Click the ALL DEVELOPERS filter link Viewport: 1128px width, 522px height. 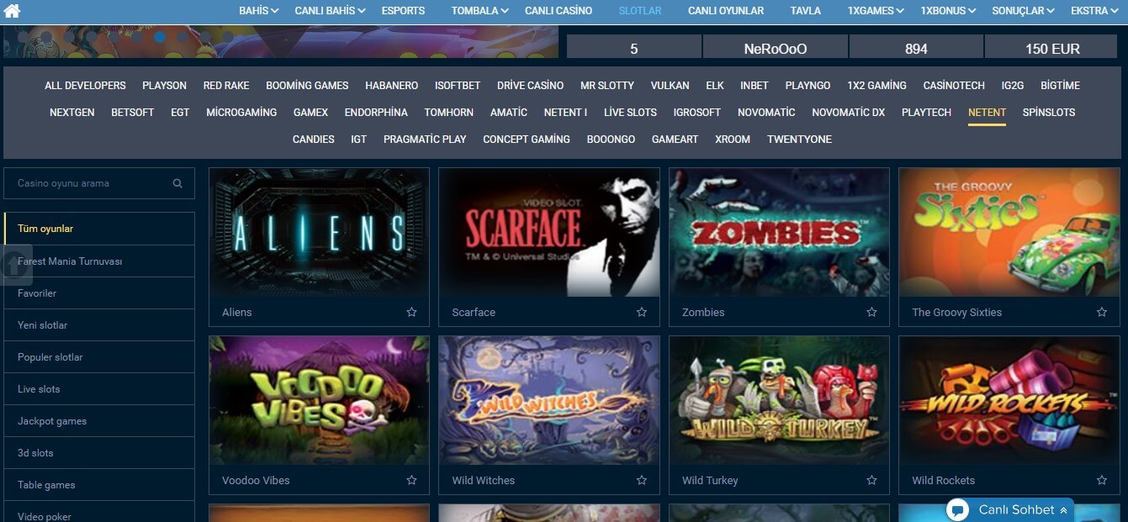[83, 85]
